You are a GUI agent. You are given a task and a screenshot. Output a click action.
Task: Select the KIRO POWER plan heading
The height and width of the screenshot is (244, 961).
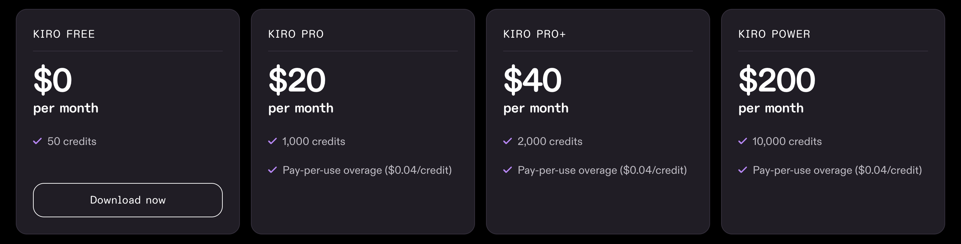coord(774,34)
